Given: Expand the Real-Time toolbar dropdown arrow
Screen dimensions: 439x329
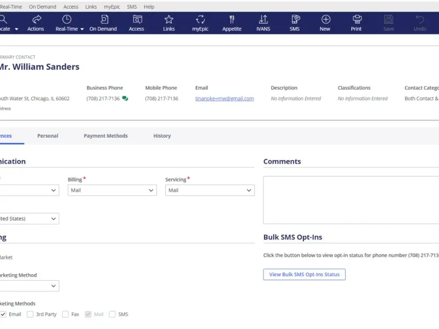Looking at the screenshot, I should pos(82,29).
